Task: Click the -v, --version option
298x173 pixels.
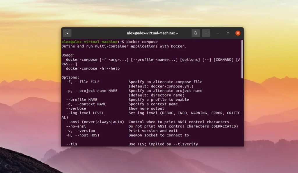Action: pos(81,130)
